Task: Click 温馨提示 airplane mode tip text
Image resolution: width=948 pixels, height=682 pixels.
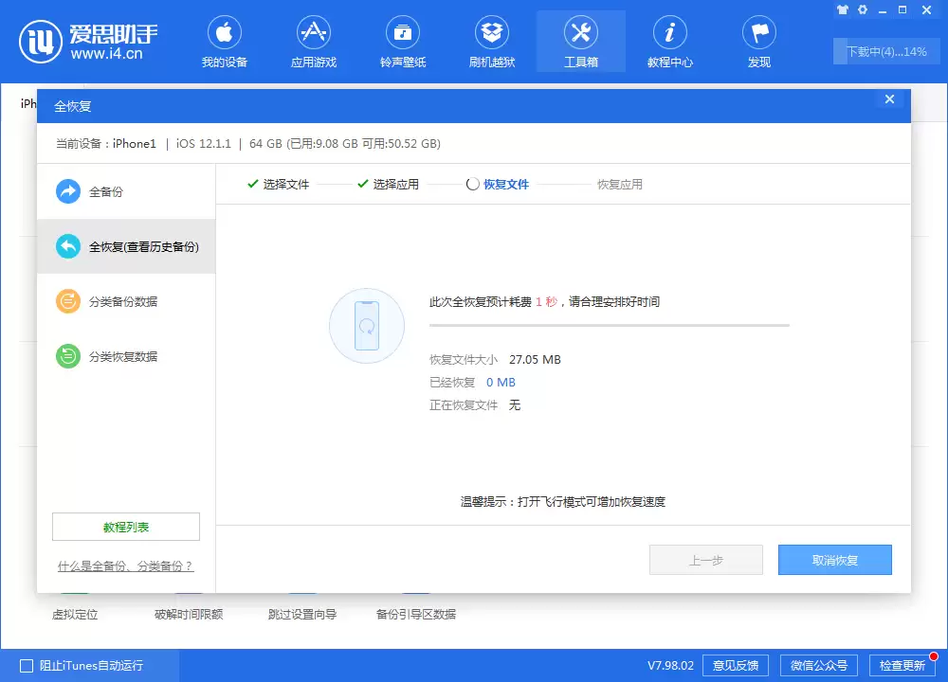Action: click(563, 502)
